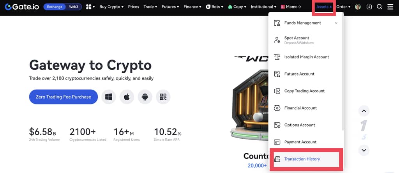Click the banner carousel up arrow
399x173 pixels.
364,111
